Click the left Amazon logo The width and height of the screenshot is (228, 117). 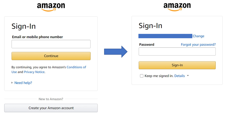51,7
